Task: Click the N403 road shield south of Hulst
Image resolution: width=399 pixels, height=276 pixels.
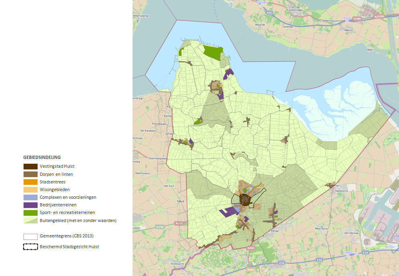Action: click(251, 249)
